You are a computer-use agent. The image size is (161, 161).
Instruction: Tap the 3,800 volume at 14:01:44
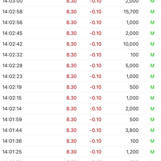coord(132,130)
